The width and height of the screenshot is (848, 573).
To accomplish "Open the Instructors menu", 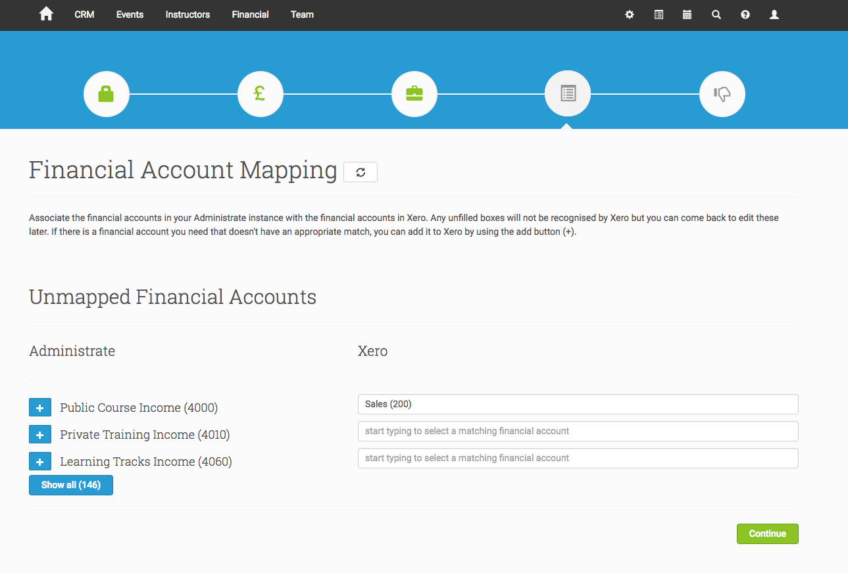I will coord(187,14).
